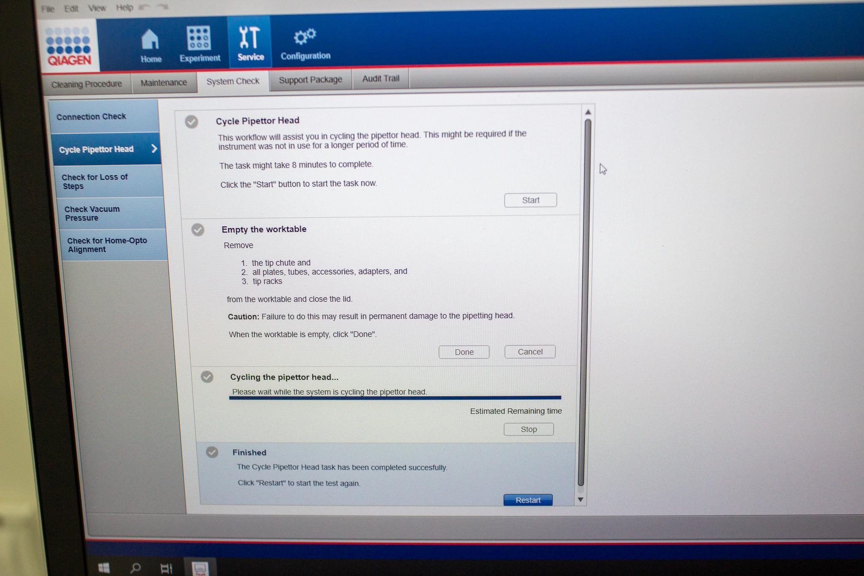
Task: Open Task View on the taskbar
Action: [x=167, y=568]
